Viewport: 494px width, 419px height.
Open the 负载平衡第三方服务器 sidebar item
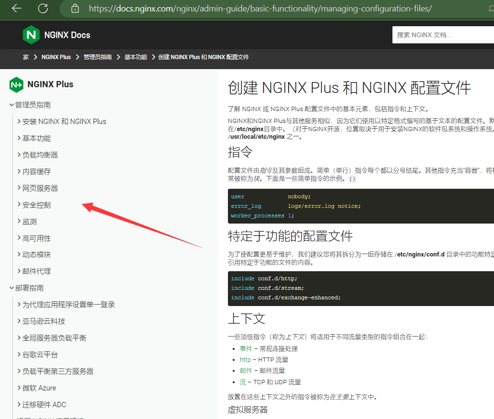point(58,371)
